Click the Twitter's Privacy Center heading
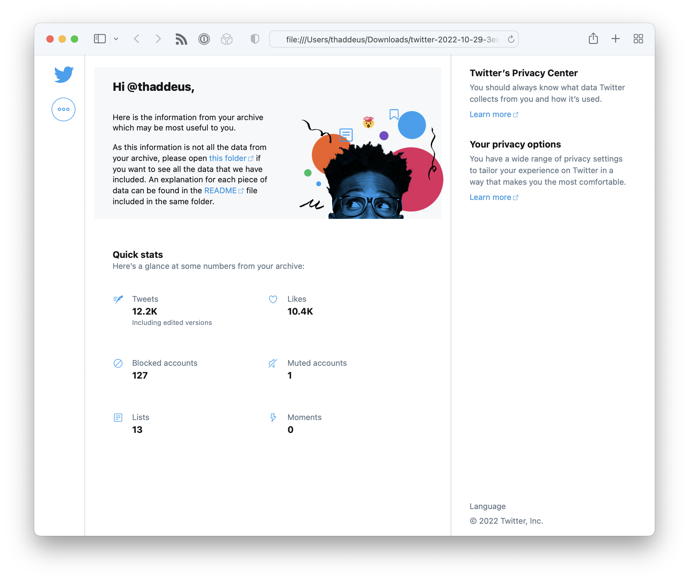689x581 pixels. tap(524, 73)
